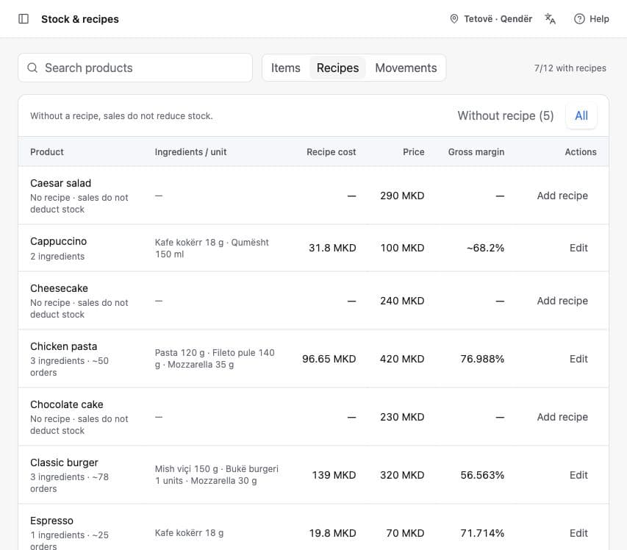Image resolution: width=627 pixels, height=550 pixels.
Task: Click the 100 MKD price cell
Action: pos(402,248)
